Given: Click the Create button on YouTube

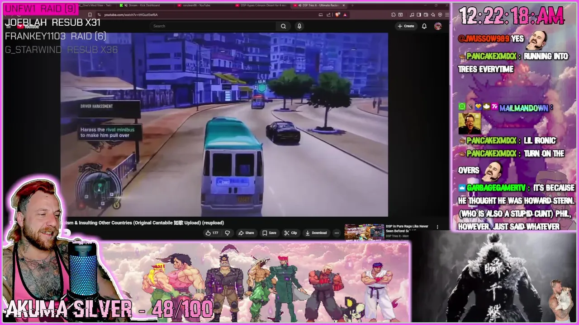Looking at the screenshot, I should [406, 26].
